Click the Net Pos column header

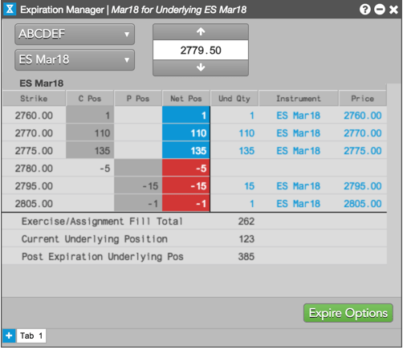coord(186,99)
